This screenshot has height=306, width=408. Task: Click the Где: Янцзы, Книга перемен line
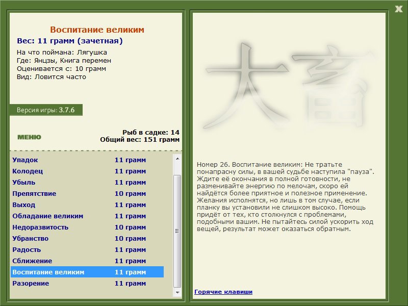(64, 61)
